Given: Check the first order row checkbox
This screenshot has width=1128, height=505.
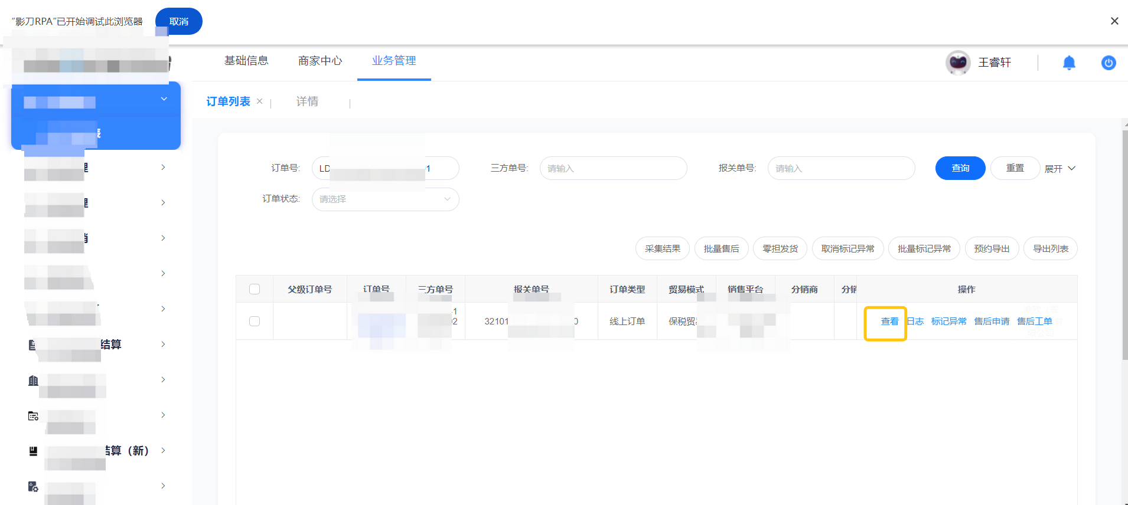Looking at the screenshot, I should (255, 321).
